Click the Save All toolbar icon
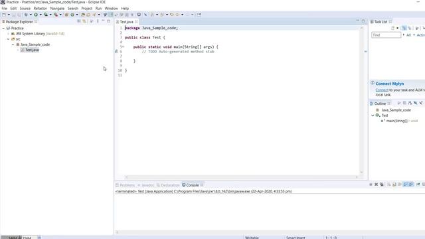Viewport: 425px width, 239px height. (19, 15)
